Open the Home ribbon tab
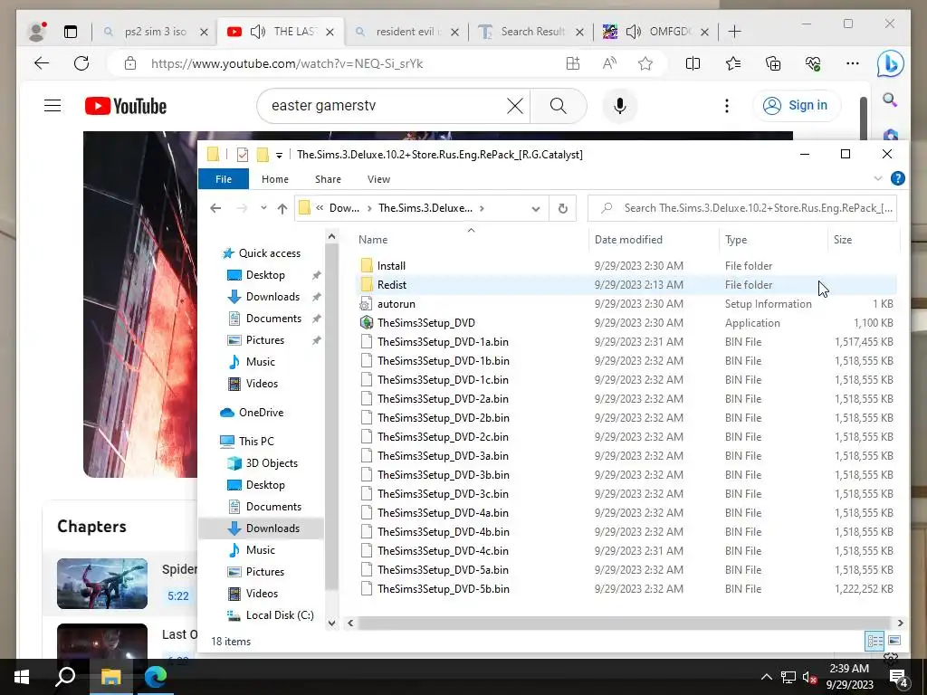Image resolution: width=927 pixels, height=695 pixels. coord(275,179)
